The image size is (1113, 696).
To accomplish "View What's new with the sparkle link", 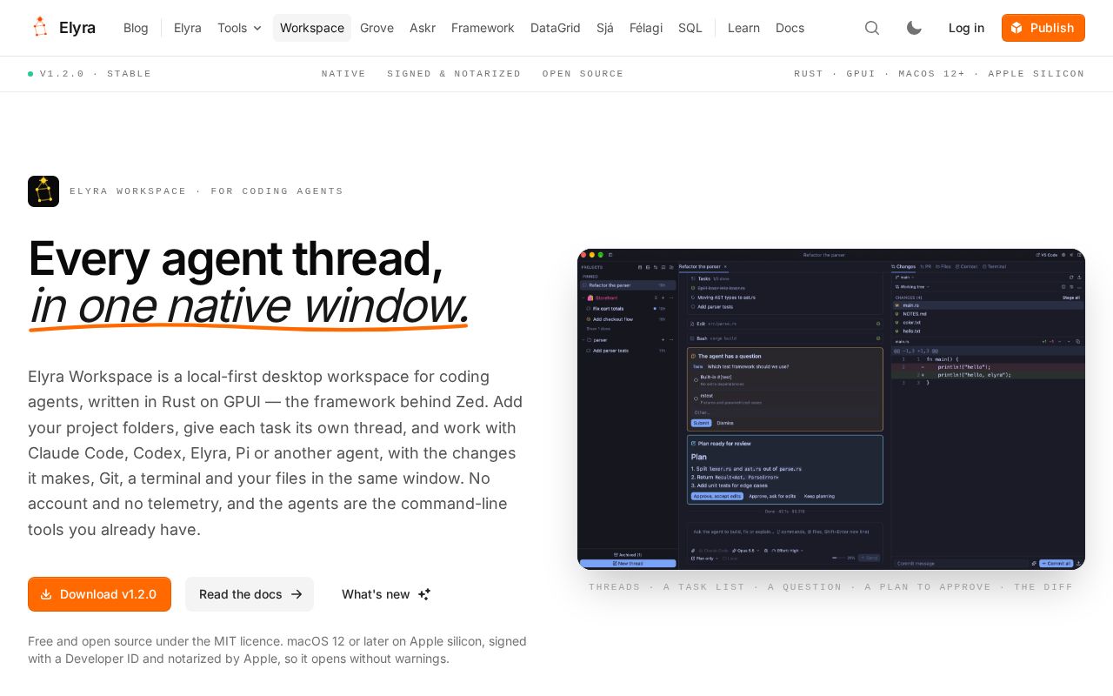I will point(386,594).
